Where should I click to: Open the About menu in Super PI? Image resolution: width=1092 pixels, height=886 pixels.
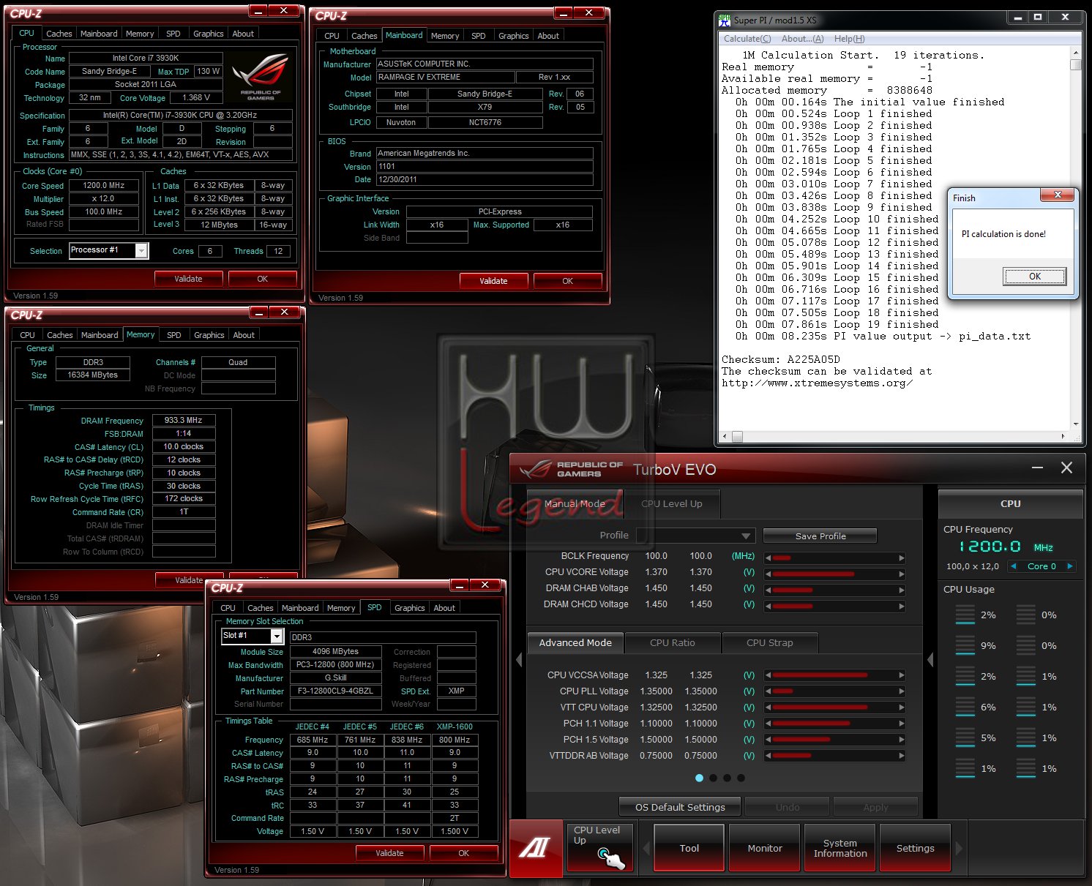click(x=802, y=39)
